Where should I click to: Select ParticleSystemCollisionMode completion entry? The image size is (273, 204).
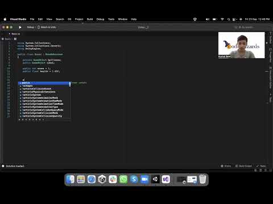44,113
